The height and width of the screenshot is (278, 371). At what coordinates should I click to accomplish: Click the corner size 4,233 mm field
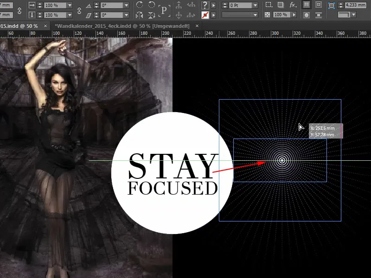(x=356, y=5)
